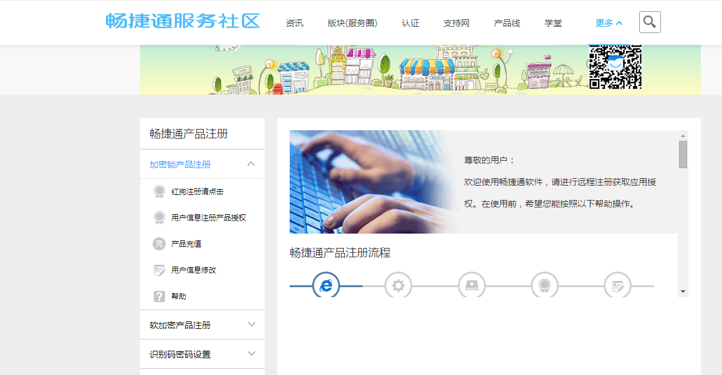Open the 用户信息修改 entry
This screenshot has height=375, width=722.
pyautogui.click(x=193, y=270)
